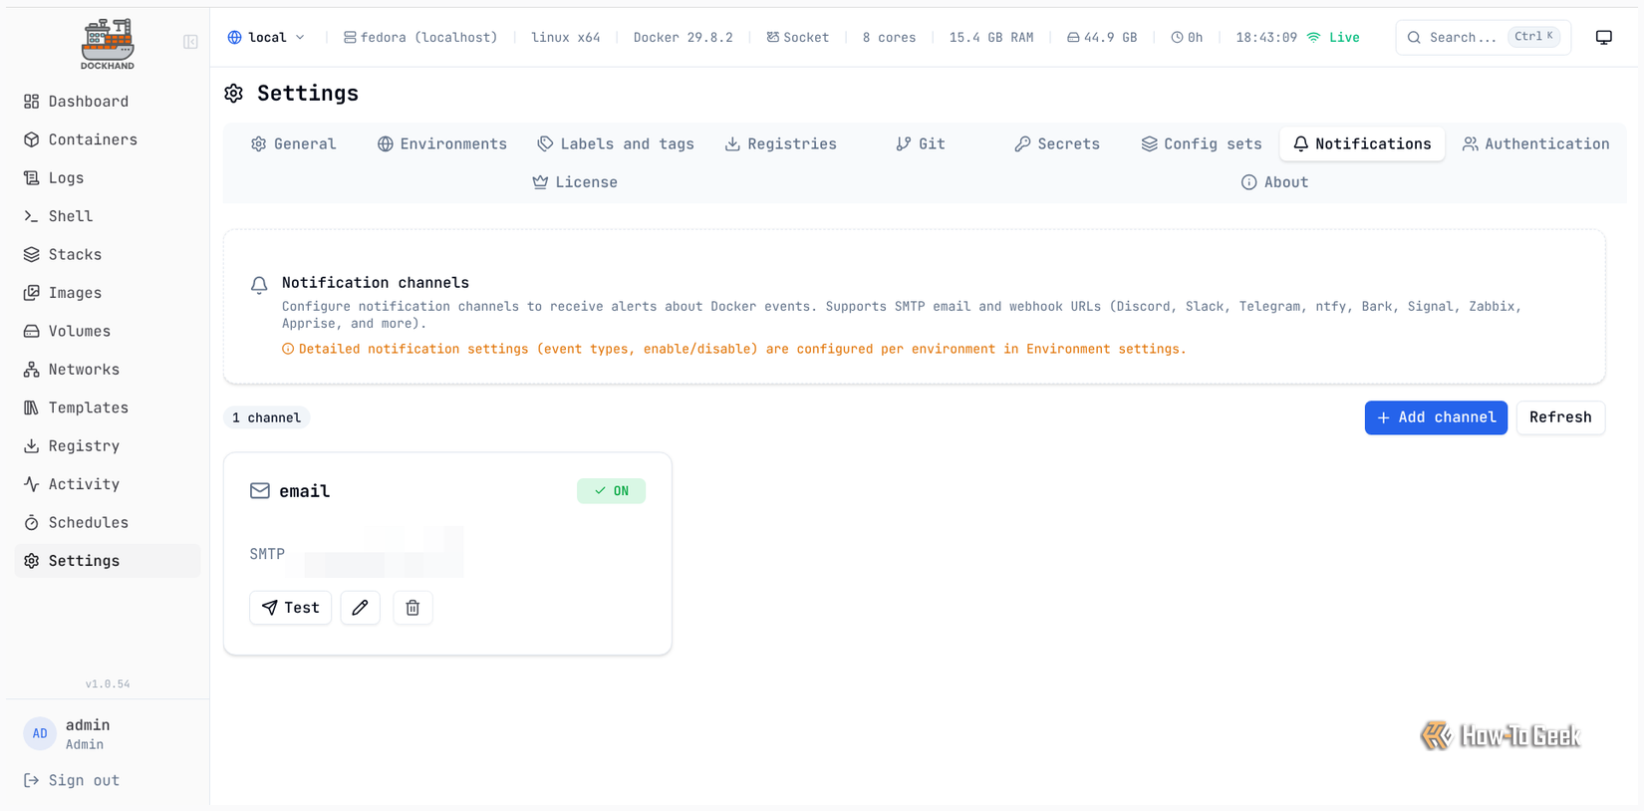The width and height of the screenshot is (1644, 811).
Task: Click the Settings gear heading icon
Action: [234, 94]
